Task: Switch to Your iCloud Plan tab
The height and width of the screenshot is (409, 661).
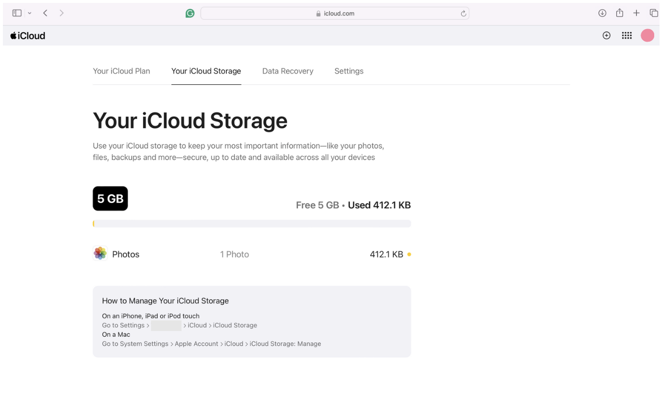Action: (x=121, y=71)
